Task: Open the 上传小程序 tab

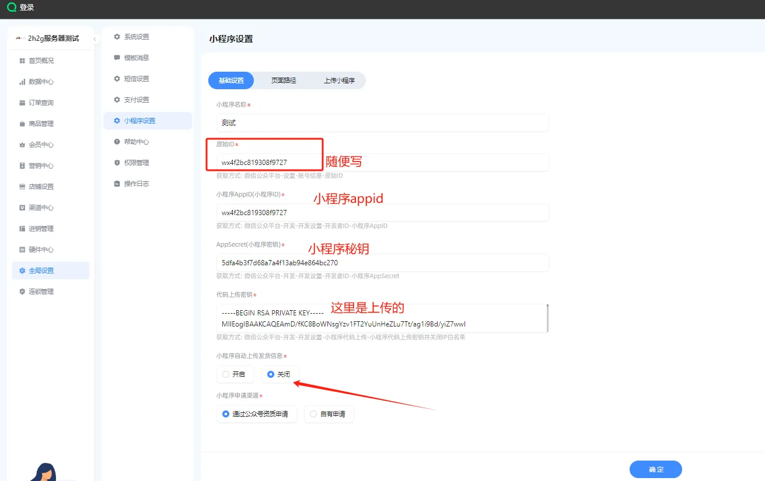Action: (339, 80)
